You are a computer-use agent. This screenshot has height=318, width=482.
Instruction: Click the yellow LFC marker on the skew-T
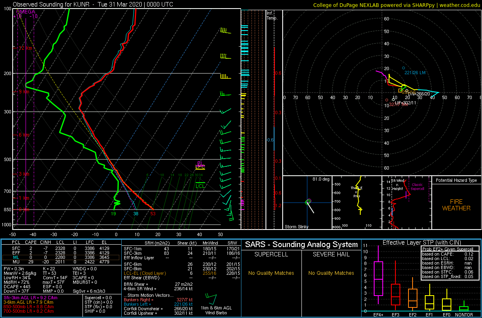pos(200,167)
